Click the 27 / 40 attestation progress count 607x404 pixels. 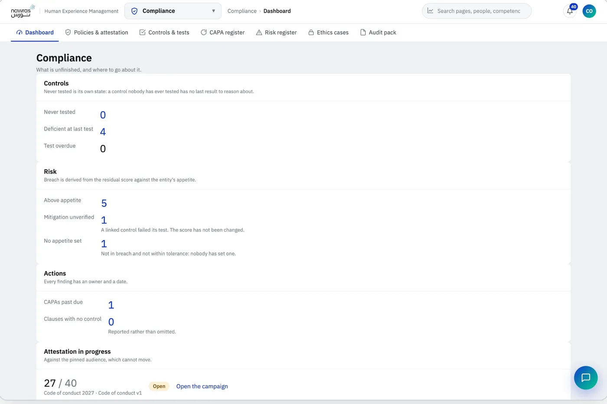[x=60, y=383]
